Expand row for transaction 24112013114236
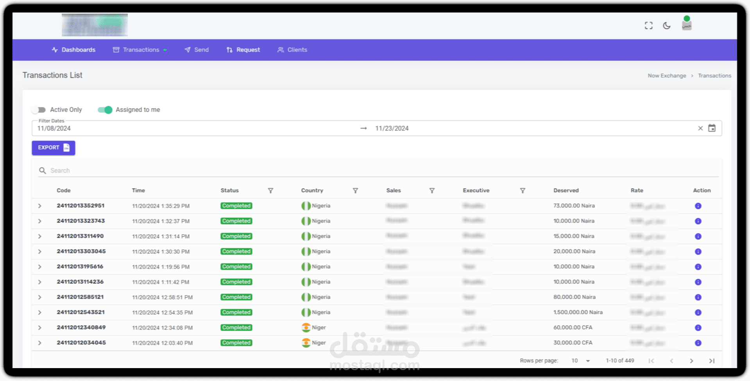The image size is (750, 381). tap(39, 282)
